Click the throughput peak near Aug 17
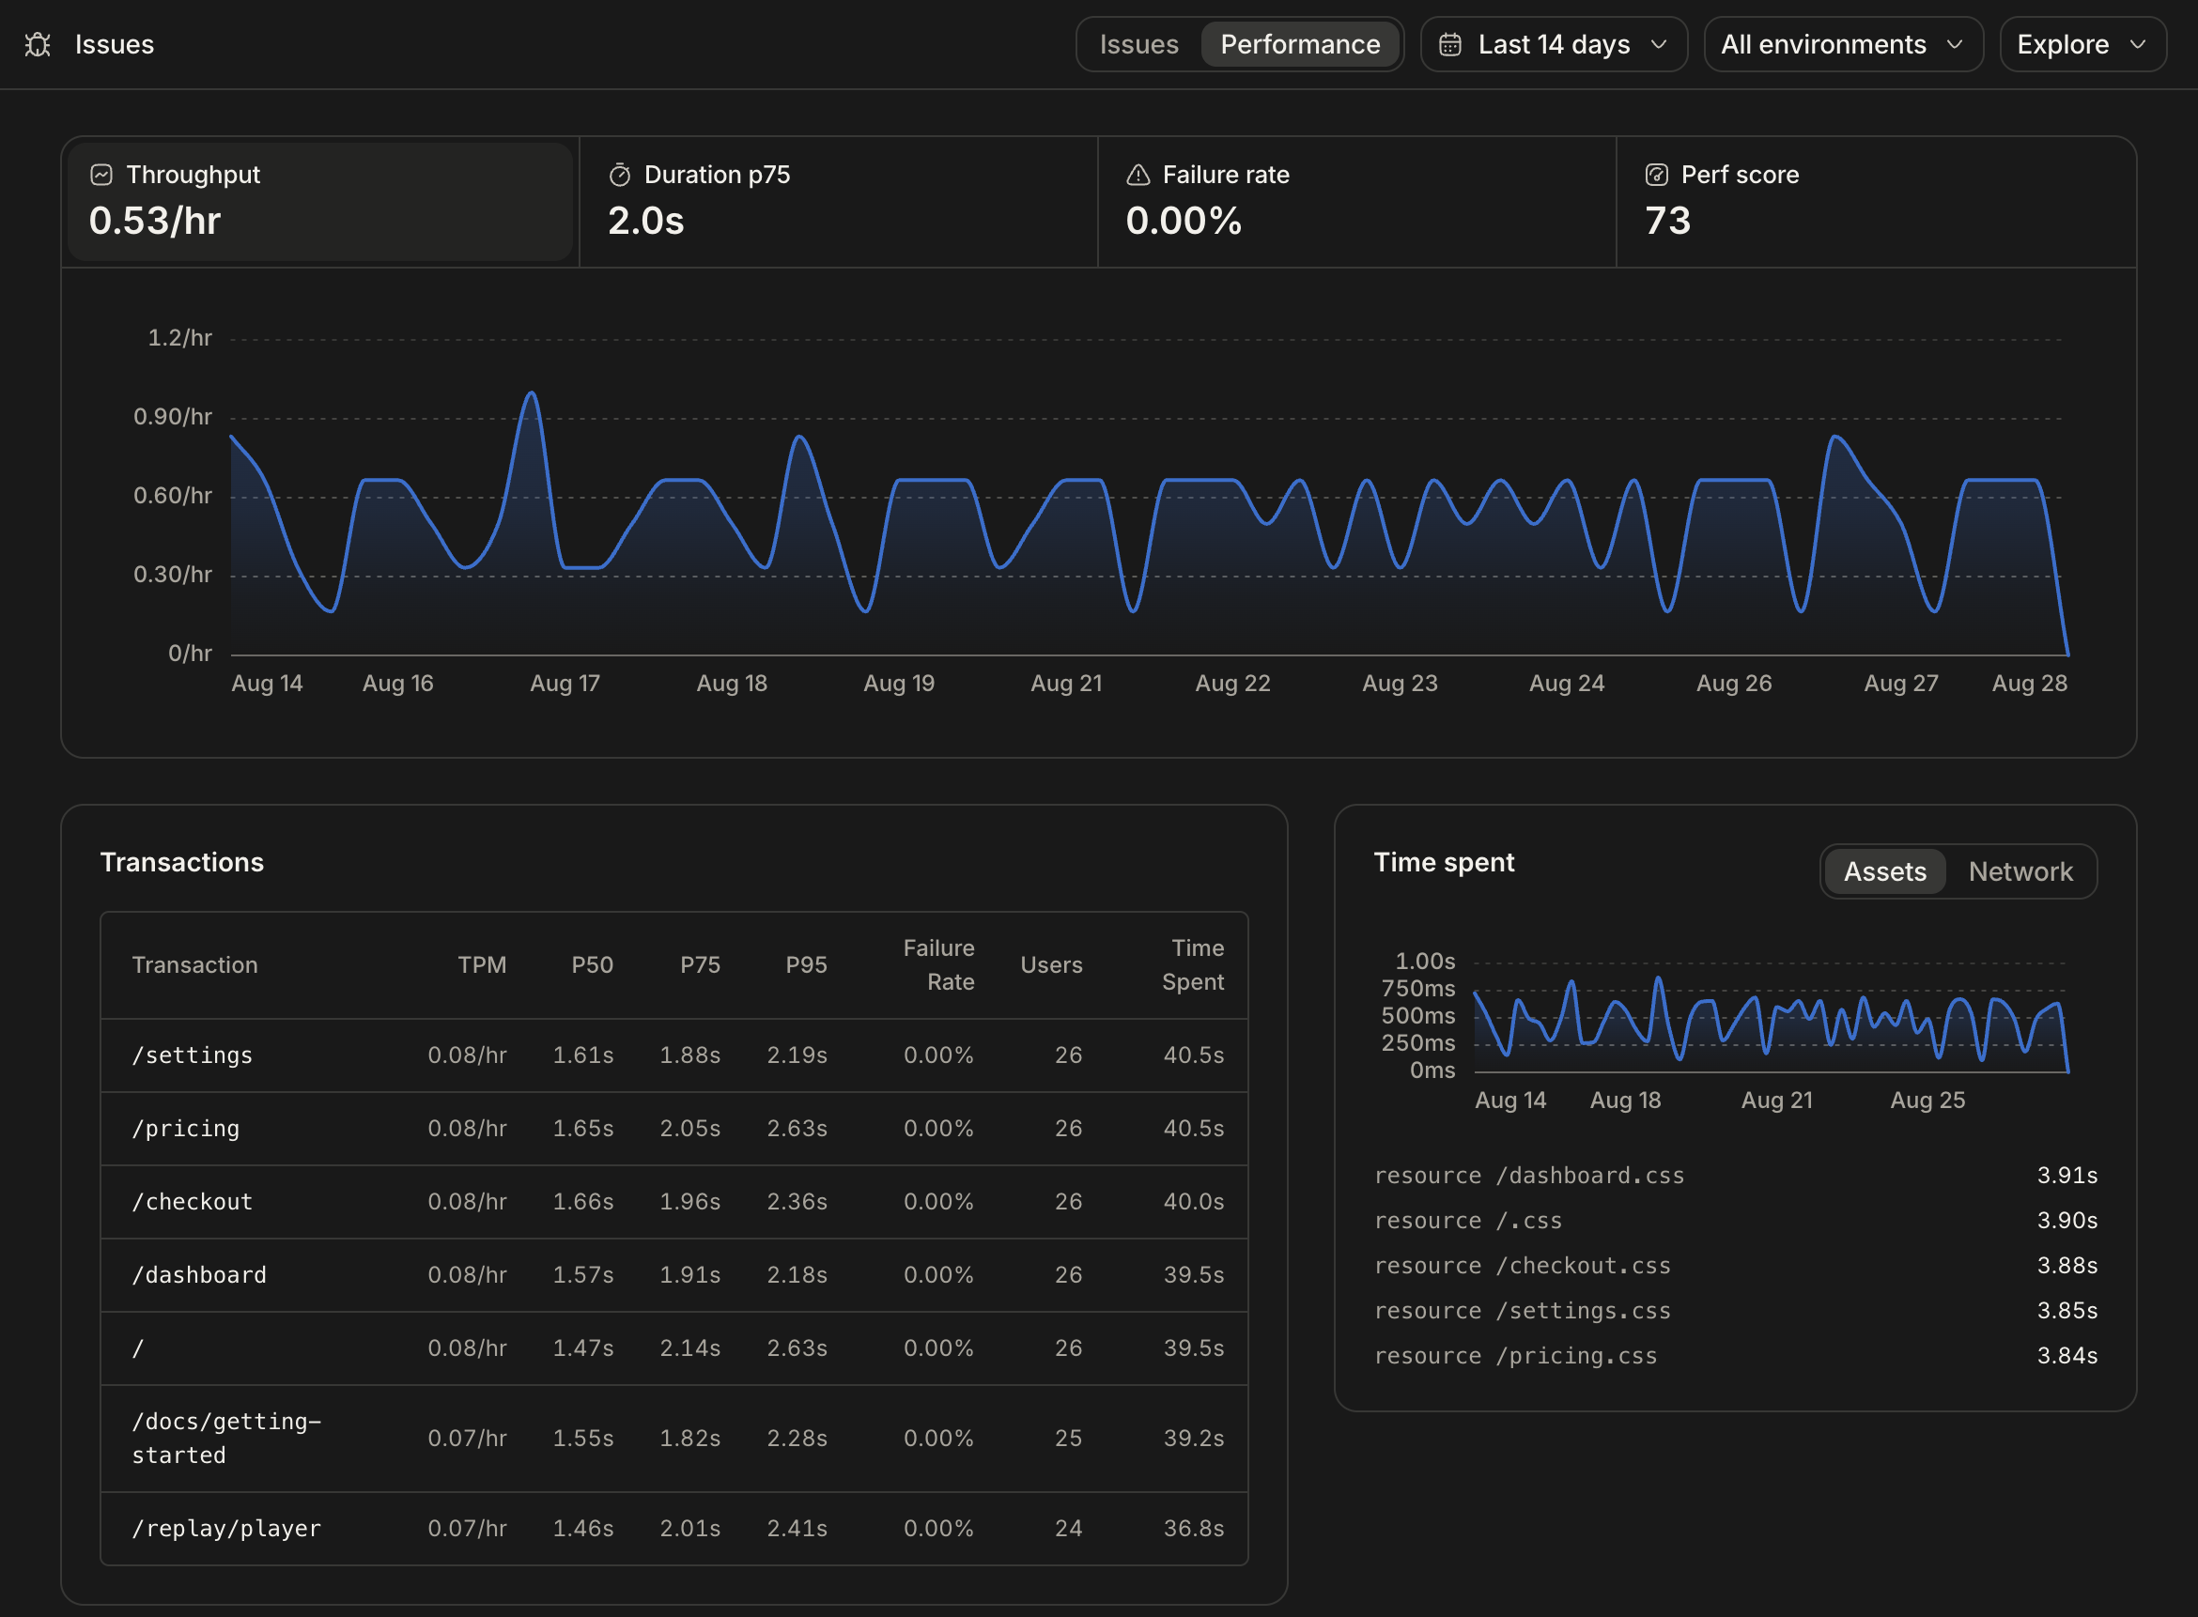 tap(531, 393)
